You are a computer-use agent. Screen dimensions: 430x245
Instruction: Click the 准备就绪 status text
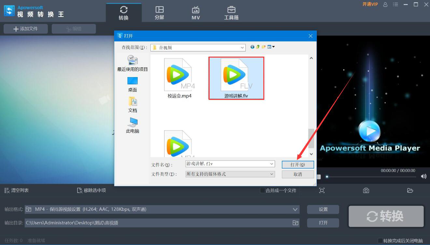(x=36, y=241)
